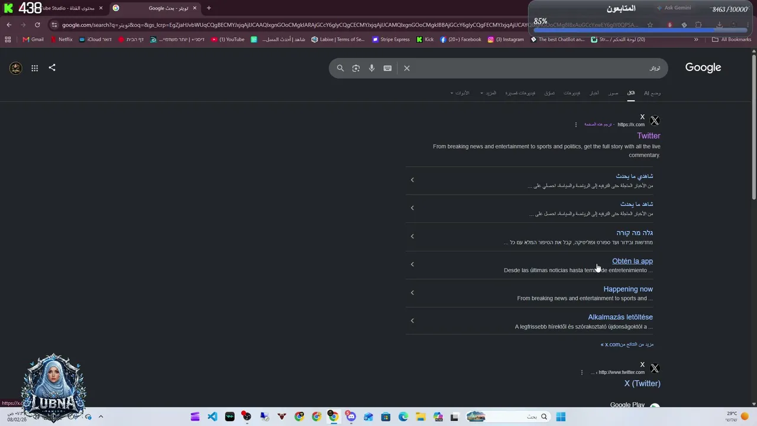757x426 pixels.
Task: Open the شاهدي ما يحدث sitelink
Action: point(635,176)
